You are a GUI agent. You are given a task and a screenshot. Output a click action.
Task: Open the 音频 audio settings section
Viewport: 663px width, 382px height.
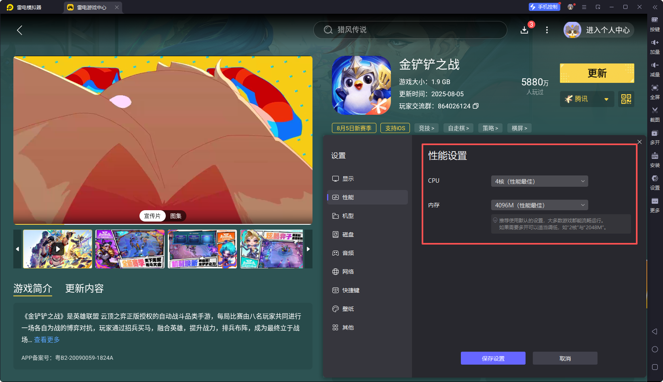[x=367, y=253]
